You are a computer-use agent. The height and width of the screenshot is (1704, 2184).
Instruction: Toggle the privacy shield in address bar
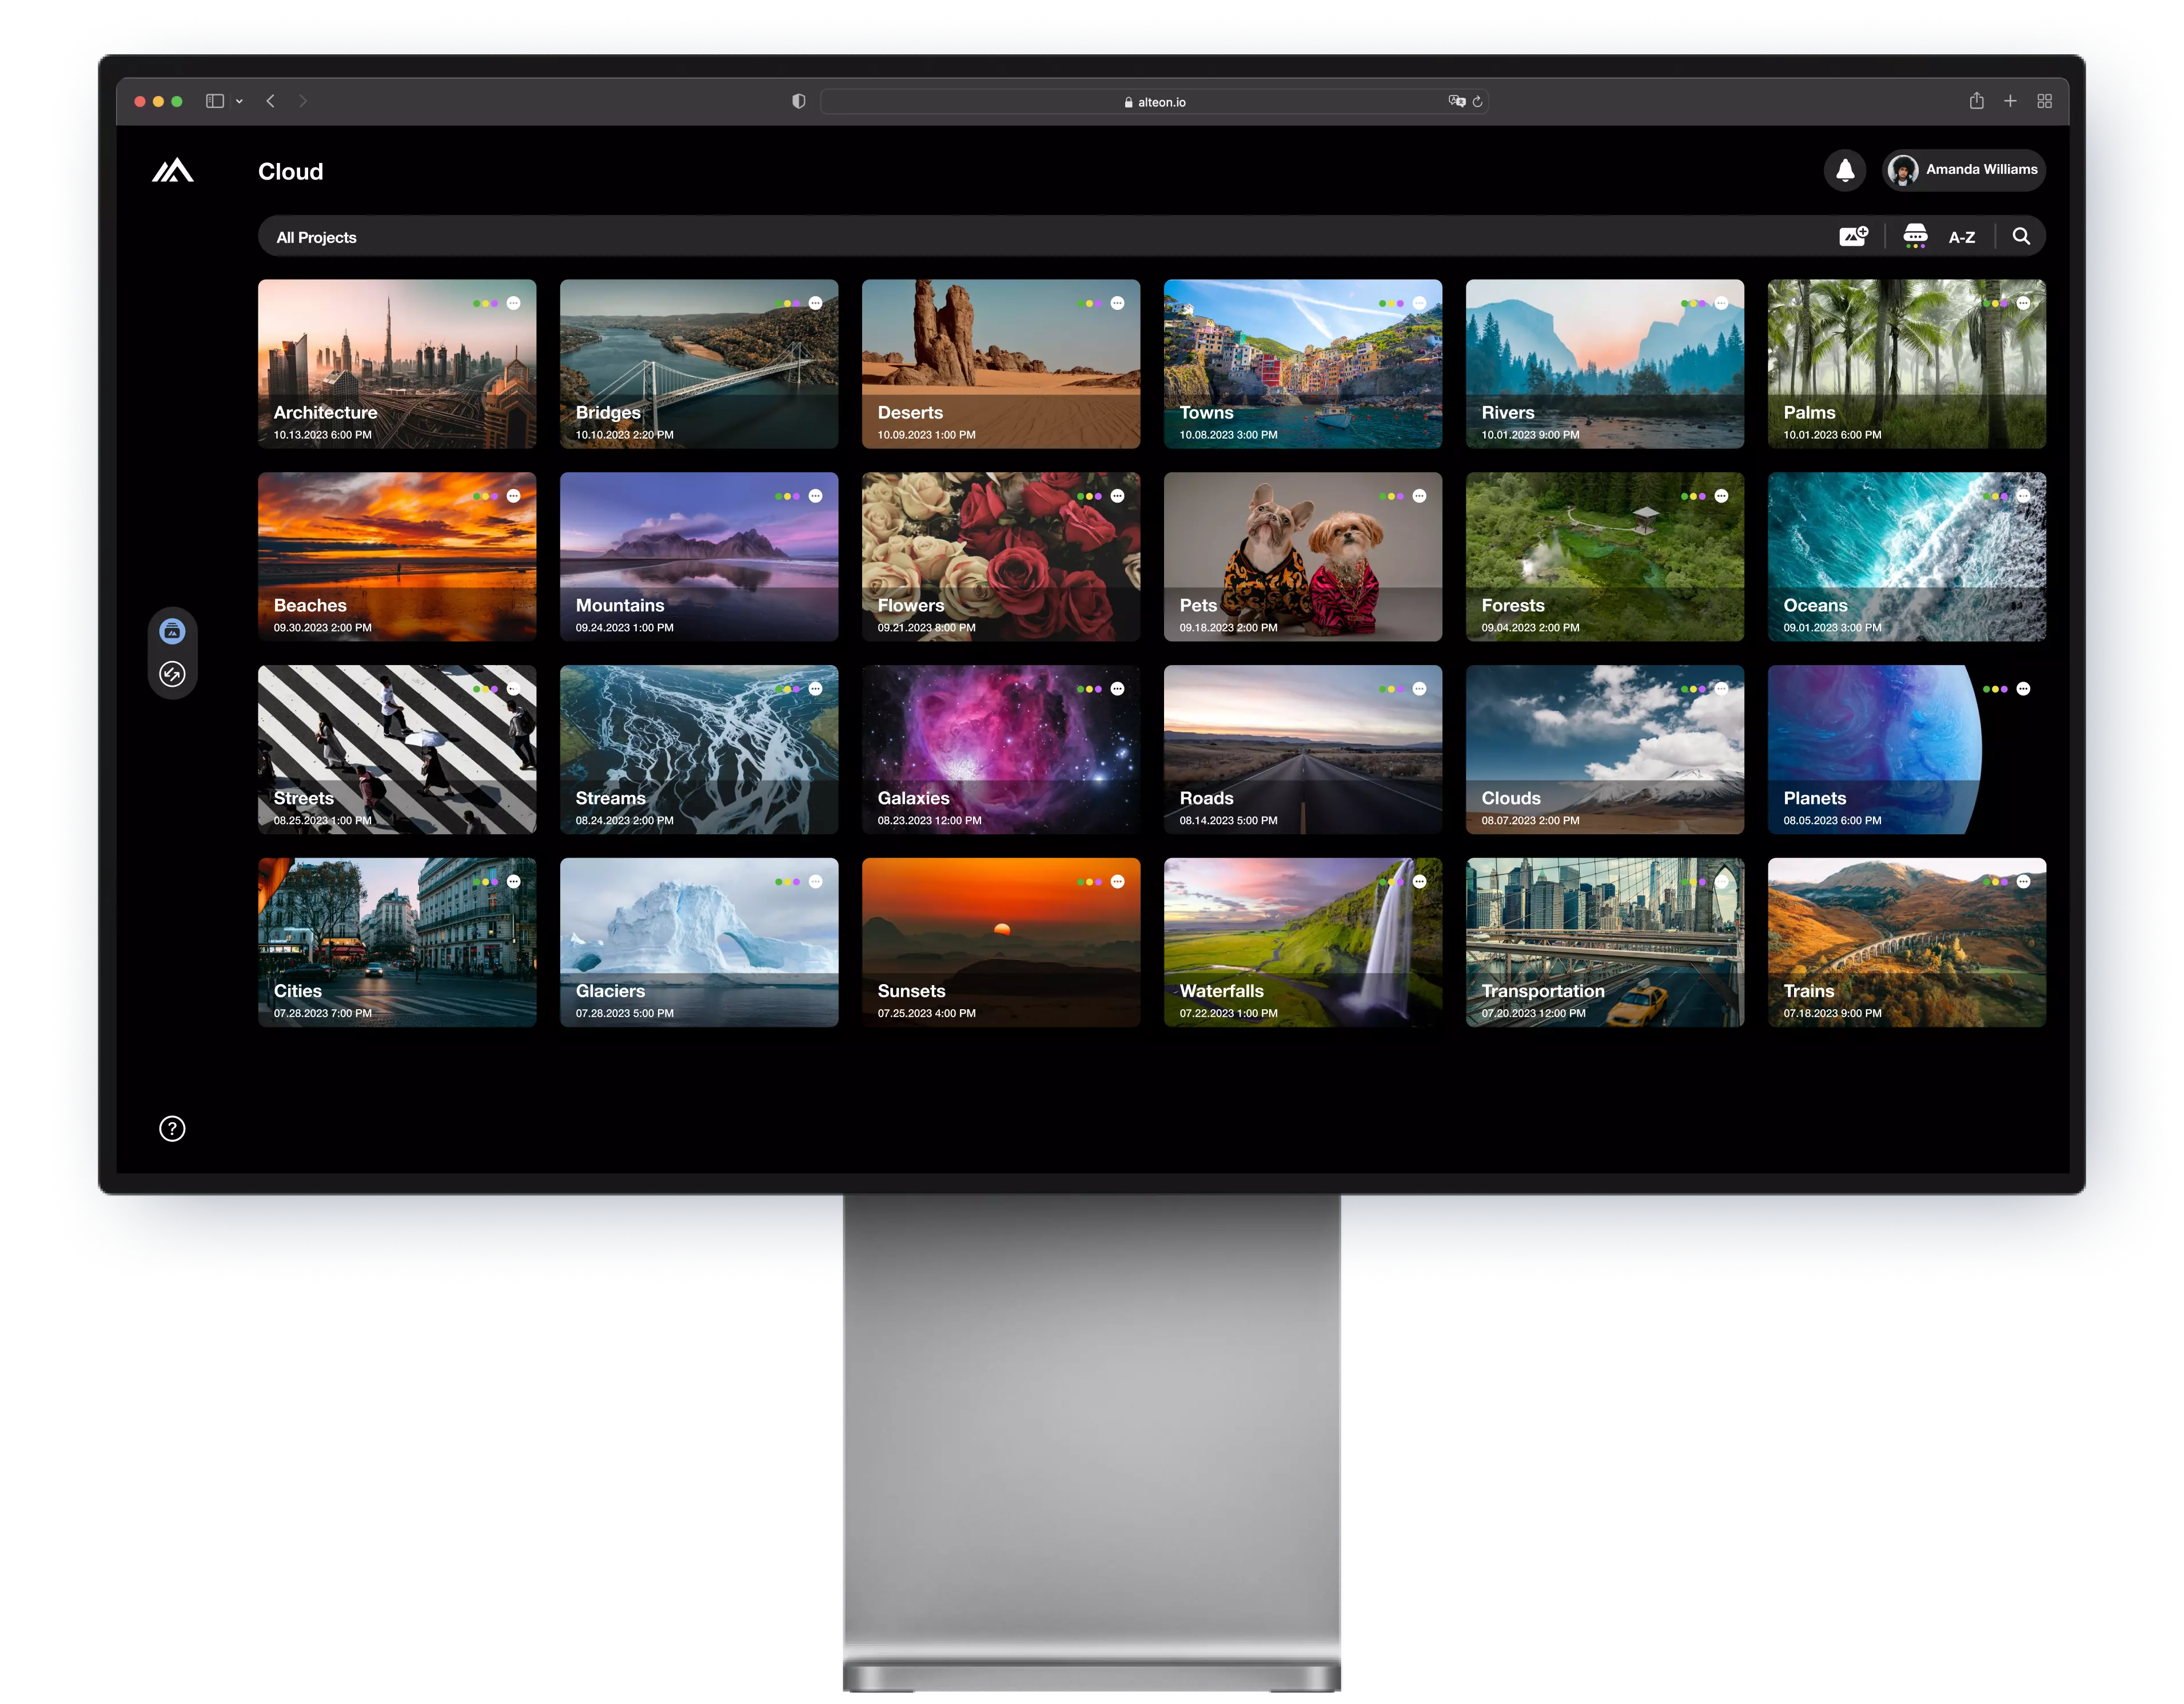pos(798,101)
